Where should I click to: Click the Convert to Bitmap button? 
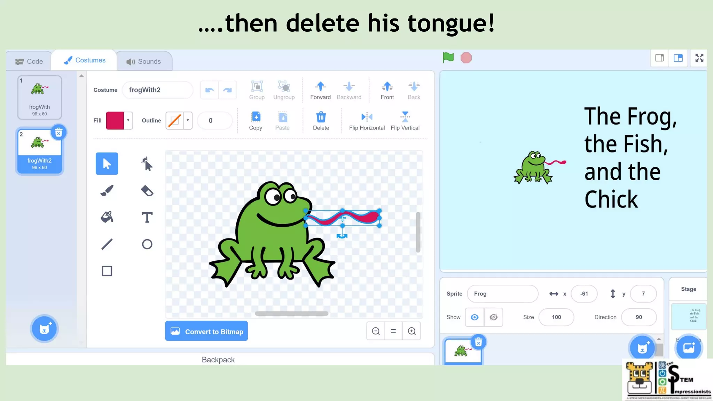pyautogui.click(x=206, y=331)
